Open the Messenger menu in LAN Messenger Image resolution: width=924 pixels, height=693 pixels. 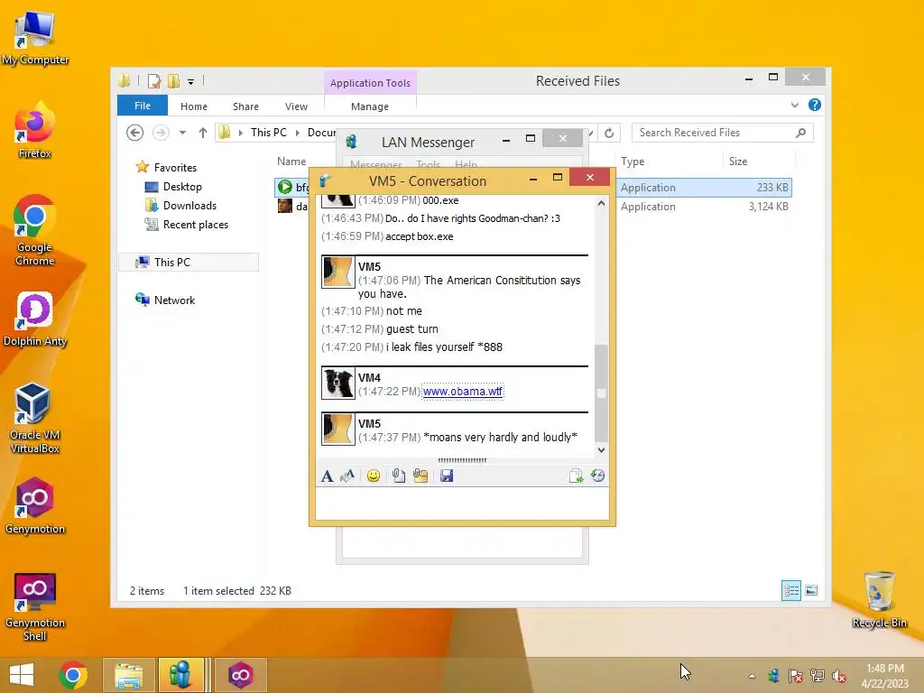point(376,165)
